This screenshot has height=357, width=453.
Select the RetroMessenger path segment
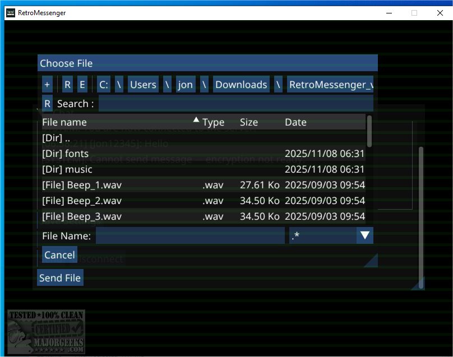tap(330, 85)
